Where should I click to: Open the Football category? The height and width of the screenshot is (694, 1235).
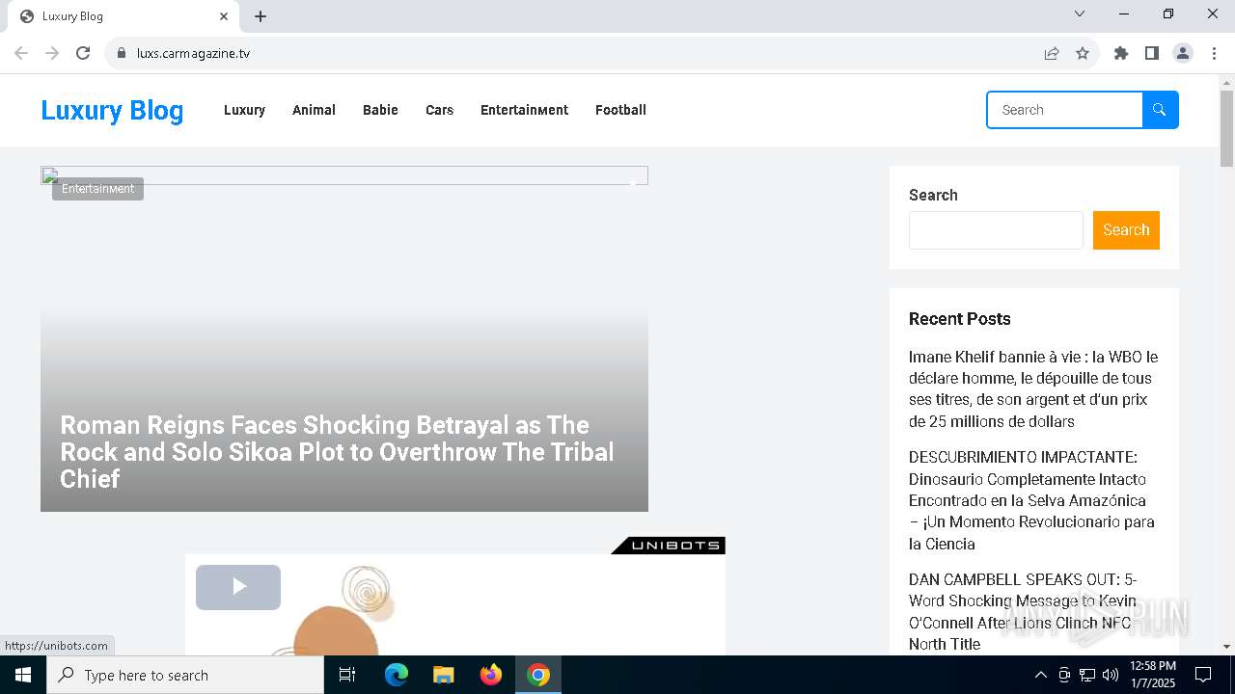620,110
